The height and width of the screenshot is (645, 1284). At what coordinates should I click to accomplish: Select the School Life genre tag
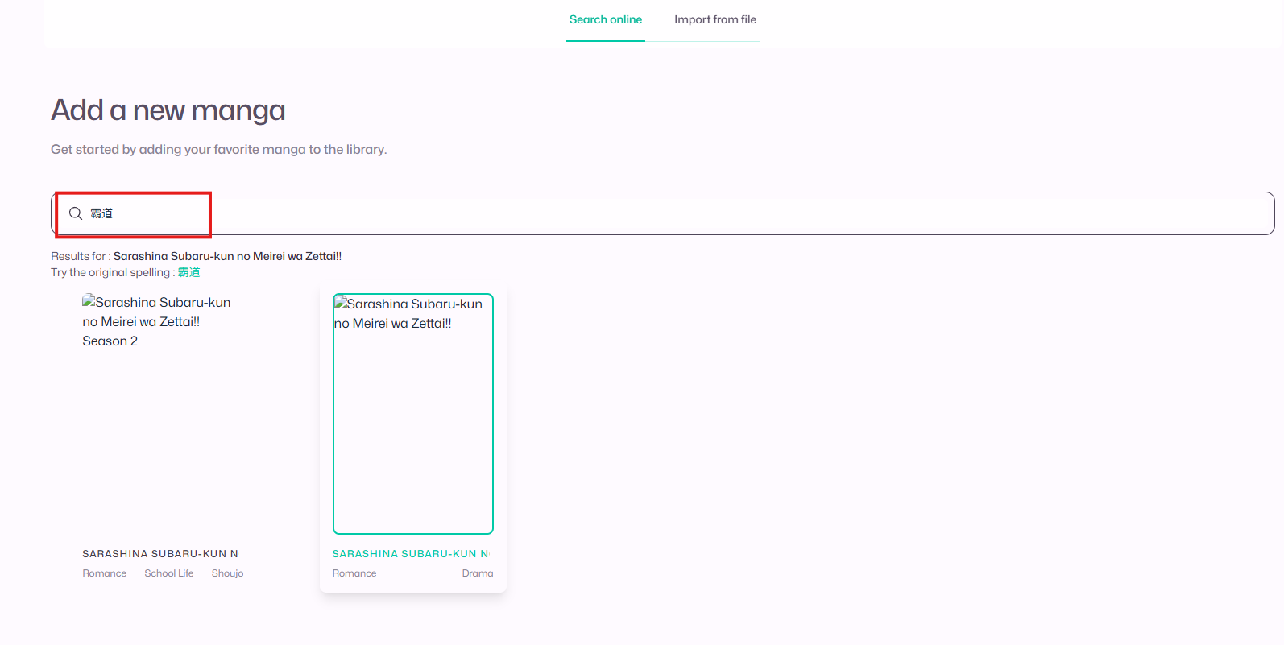(169, 573)
